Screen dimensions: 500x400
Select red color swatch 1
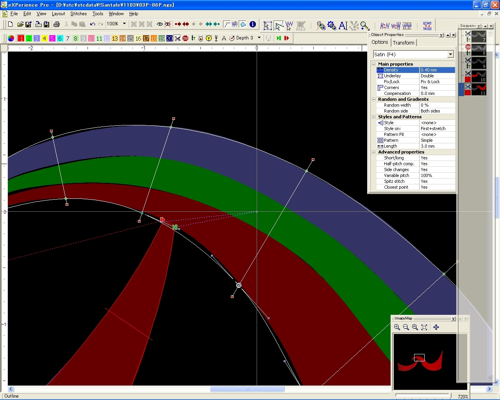[21, 38]
